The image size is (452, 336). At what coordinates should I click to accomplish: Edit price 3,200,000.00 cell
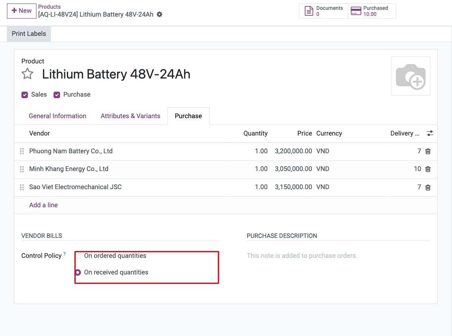pos(293,151)
